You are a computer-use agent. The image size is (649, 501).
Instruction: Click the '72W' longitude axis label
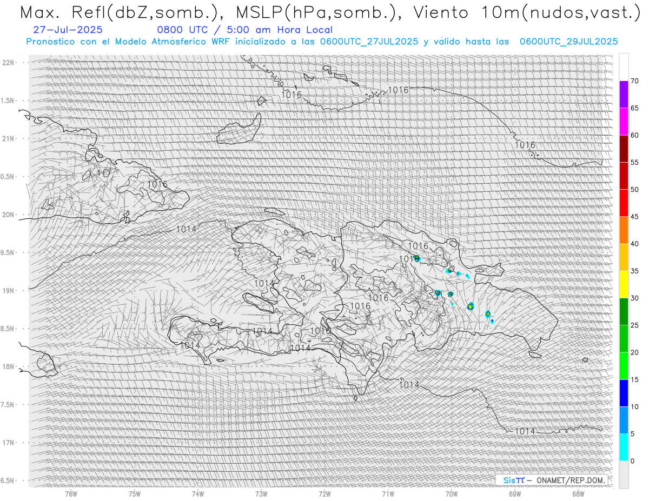point(325,493)
